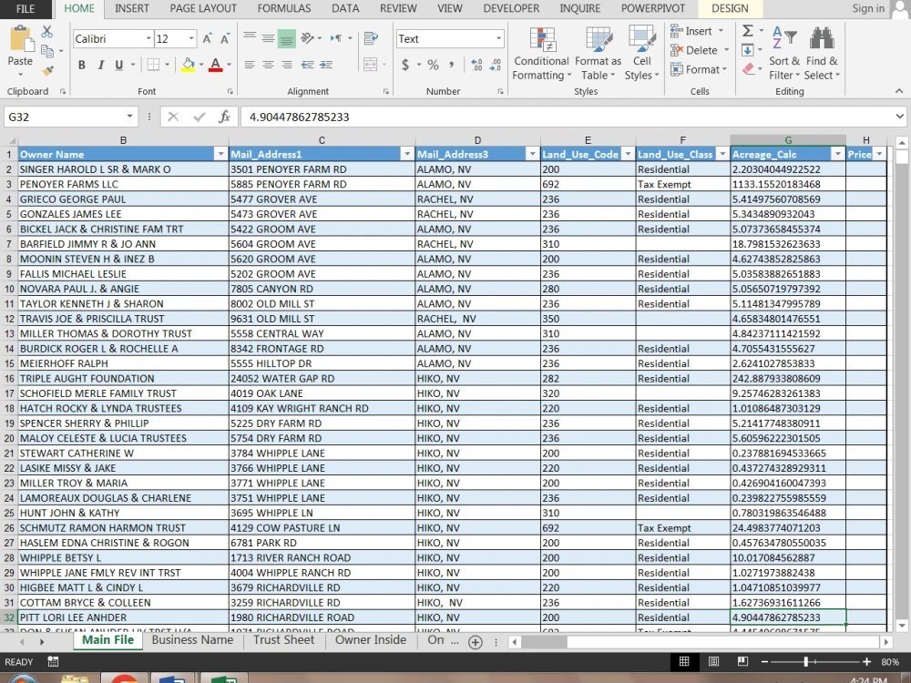Open Format as Table
Image resolution: width=911 pixels, height=683 pixels.
(598, 54)
